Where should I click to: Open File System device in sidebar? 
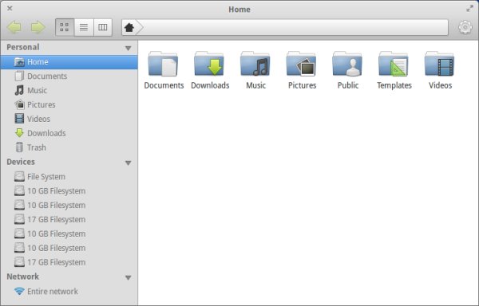point(69,177)
